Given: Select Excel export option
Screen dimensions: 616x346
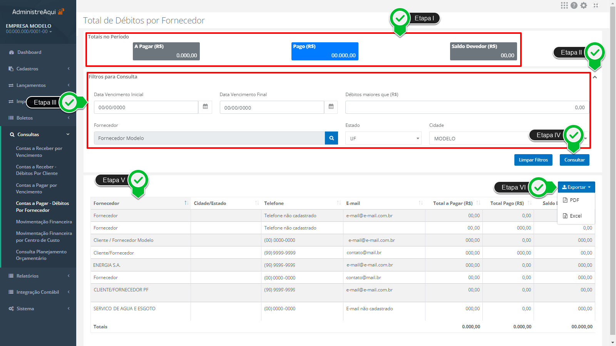Looking at the screenshot, I should 576,216.
